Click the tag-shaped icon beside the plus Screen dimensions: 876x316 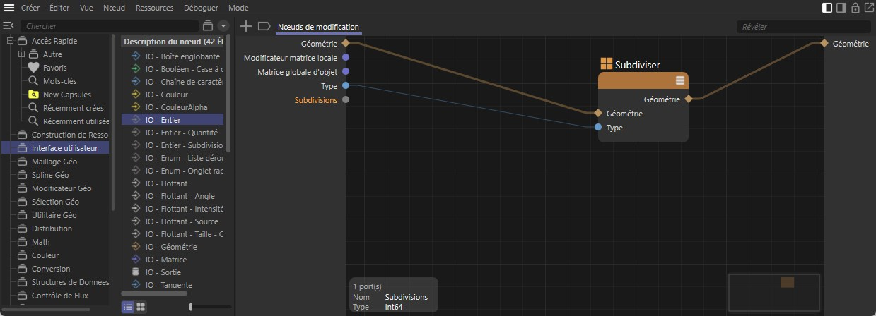click(x=264, y=26)
